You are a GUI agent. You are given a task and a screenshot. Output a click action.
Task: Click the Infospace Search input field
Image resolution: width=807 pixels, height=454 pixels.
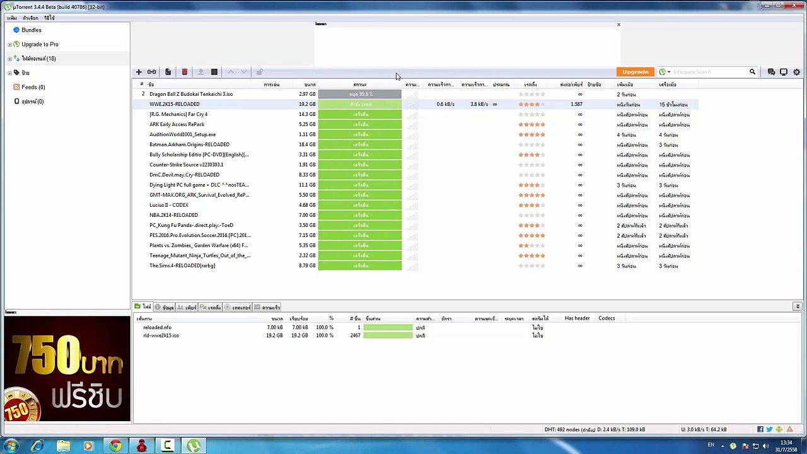tap(709, 72)
